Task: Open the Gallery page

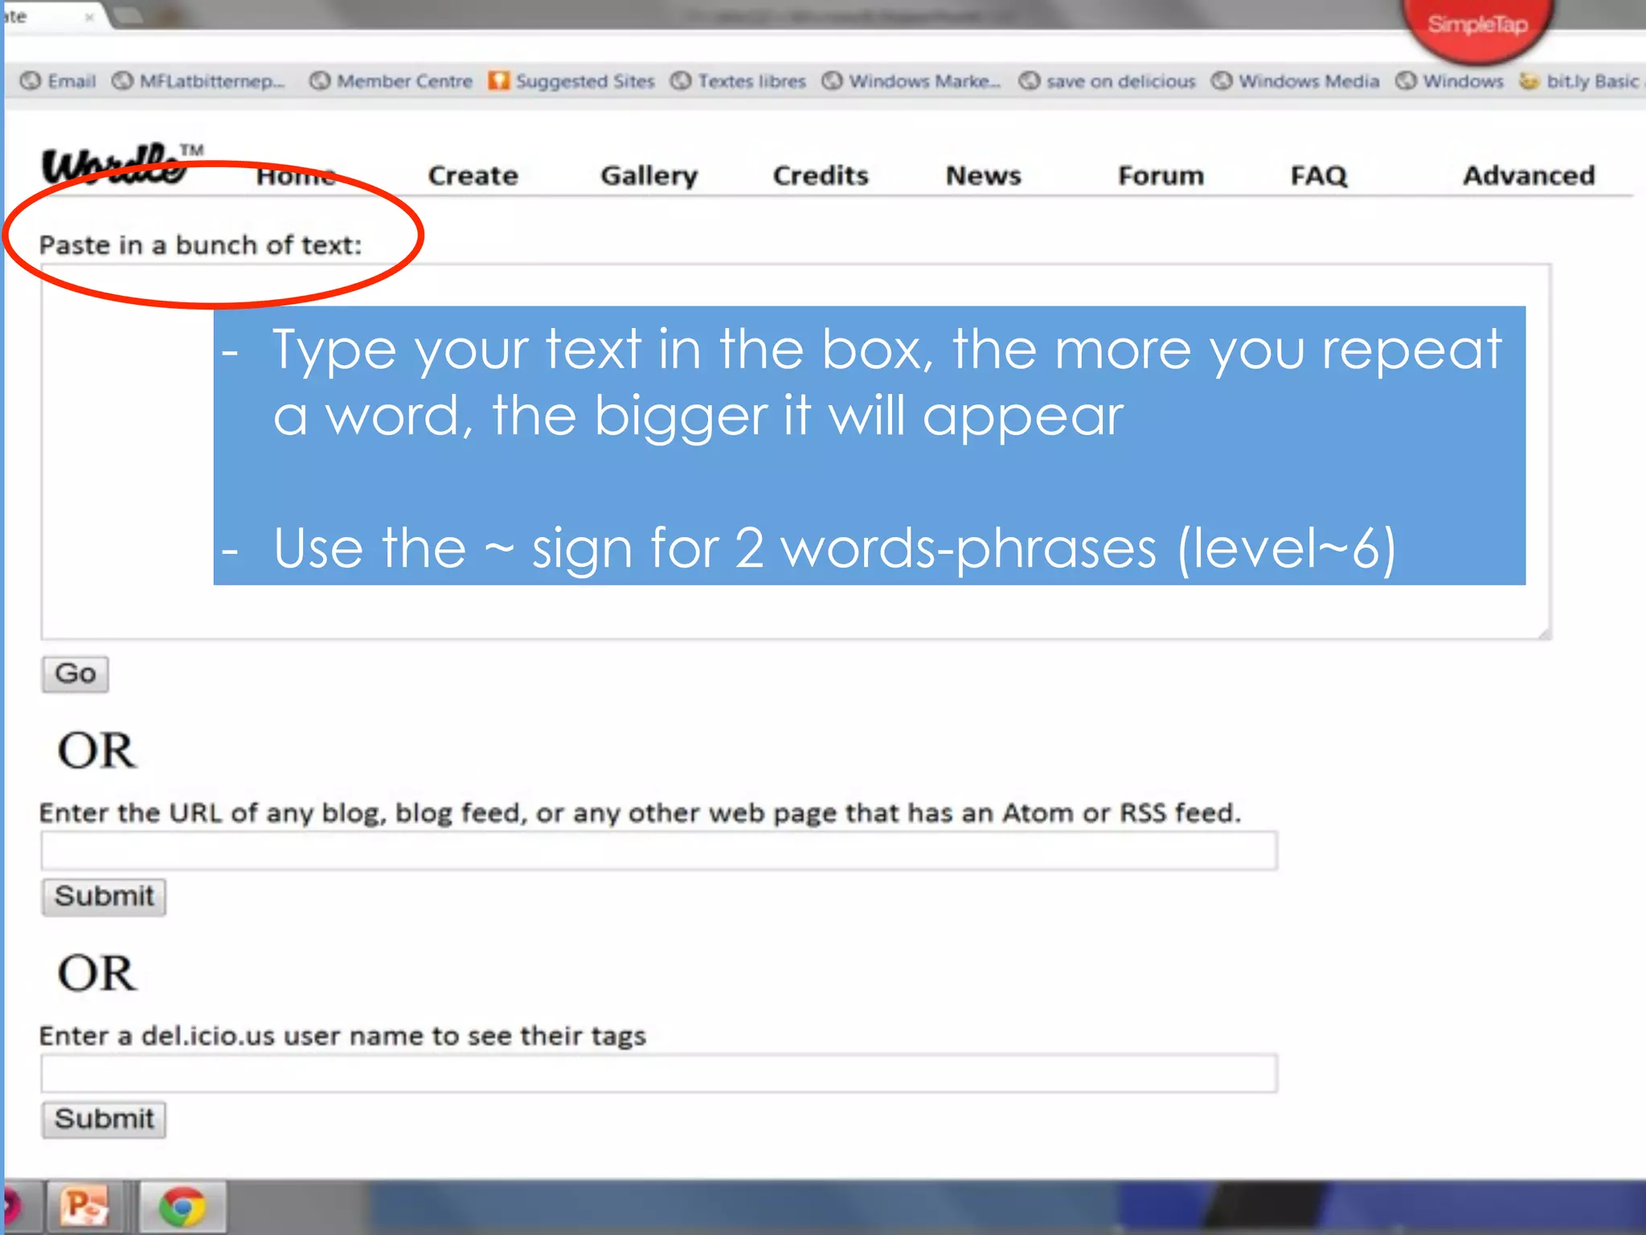Action: click(x=649, y=175)
